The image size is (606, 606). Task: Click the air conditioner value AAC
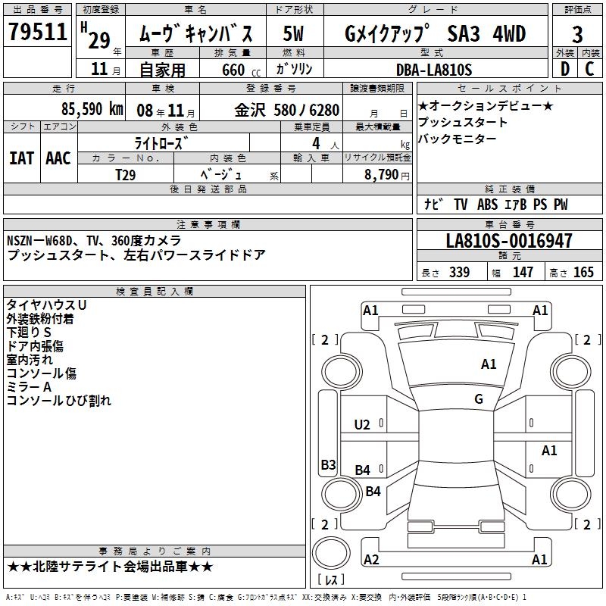point(58,158)
